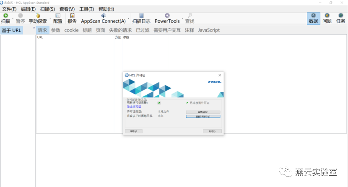Expand the PowerTools dropdown arrow
Viewport: 348px width, 187px height.
[182, 18]
